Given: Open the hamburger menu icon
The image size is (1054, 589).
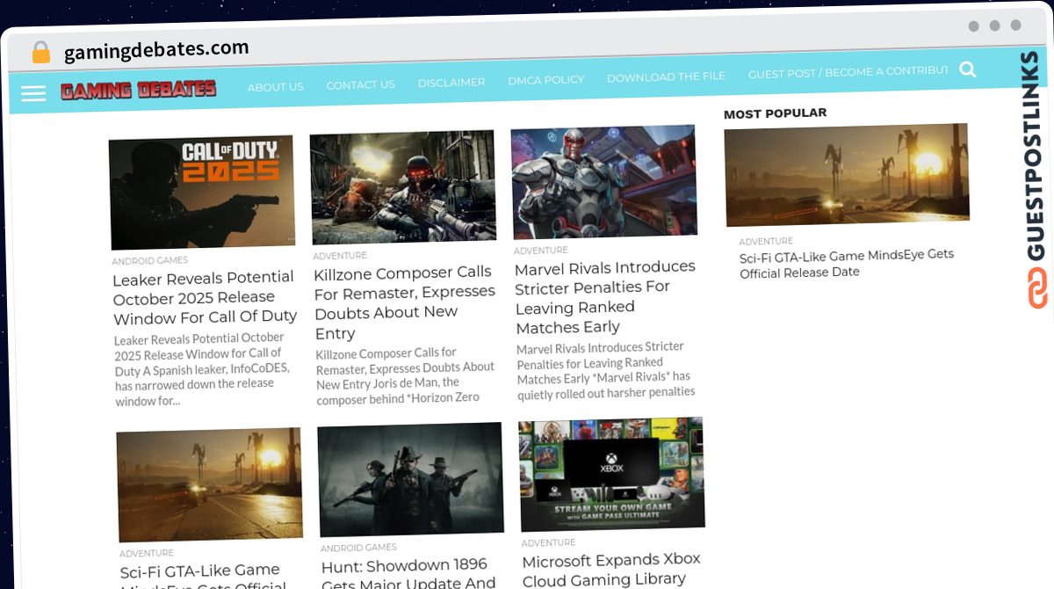Looking at the screenshot, I should coord(33,93).
